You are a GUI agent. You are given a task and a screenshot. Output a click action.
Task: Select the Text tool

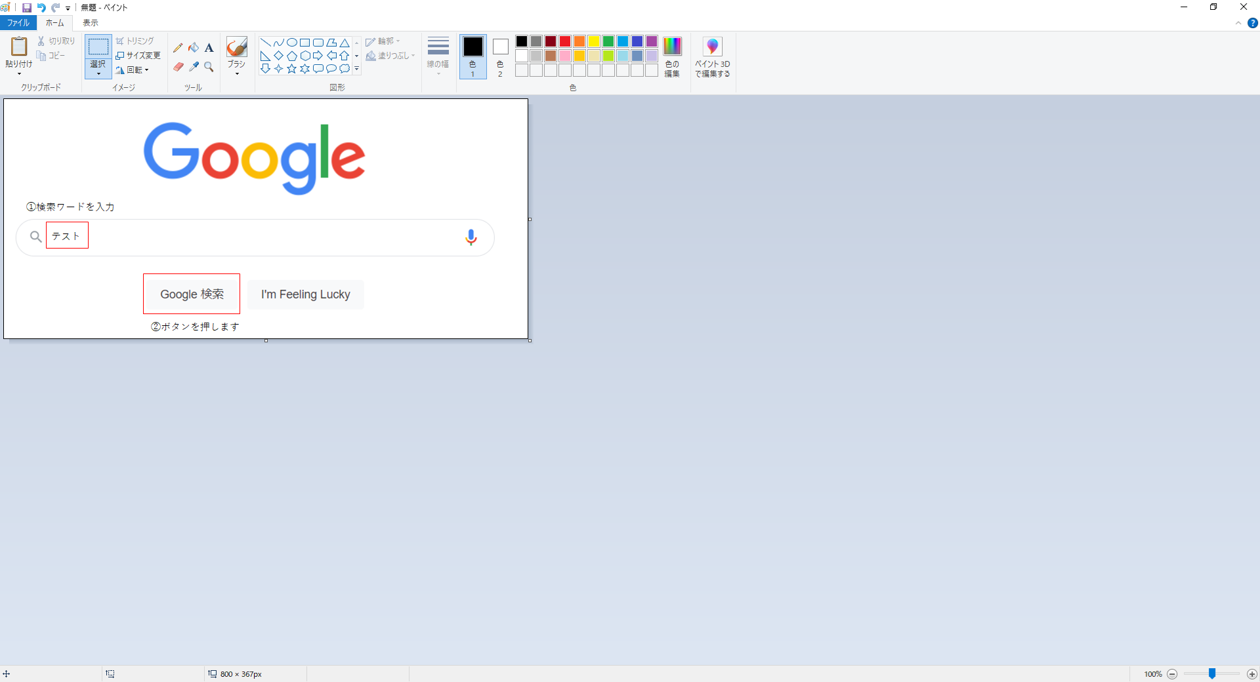tap(209, 48)
